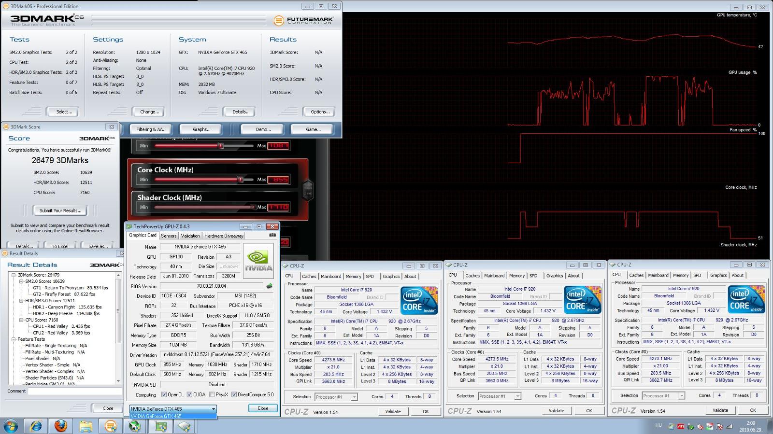The image size is (773, 434).
Task: Toggle the CUDA checkbox in GPU-Z
Action: [189, 394]
